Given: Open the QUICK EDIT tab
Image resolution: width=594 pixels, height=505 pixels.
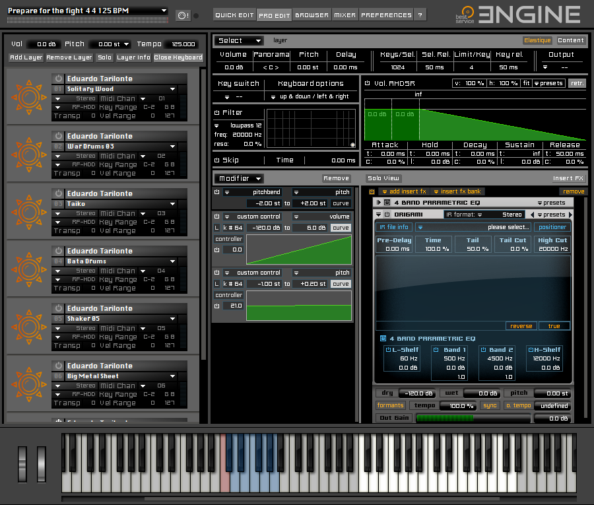Looking at the screenshot, I should [x=234, y=15].
